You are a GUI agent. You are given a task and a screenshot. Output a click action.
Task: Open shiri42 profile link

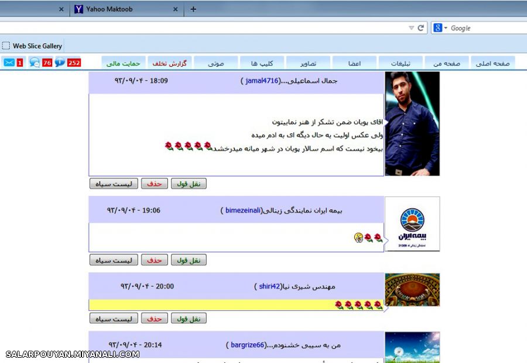click(269, 286)
